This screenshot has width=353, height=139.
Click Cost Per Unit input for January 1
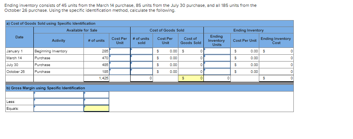[x=120, y=51]
